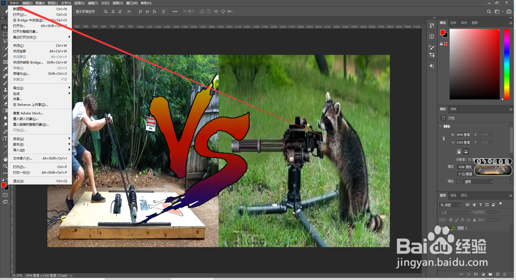Click the hue spectrum slider bar
516x280 pixels.
pyautogui.click(x=507, y=64)
